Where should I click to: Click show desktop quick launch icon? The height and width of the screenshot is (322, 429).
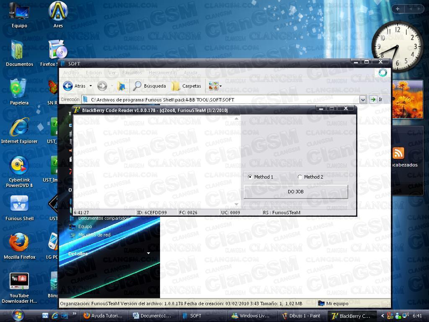65,316
